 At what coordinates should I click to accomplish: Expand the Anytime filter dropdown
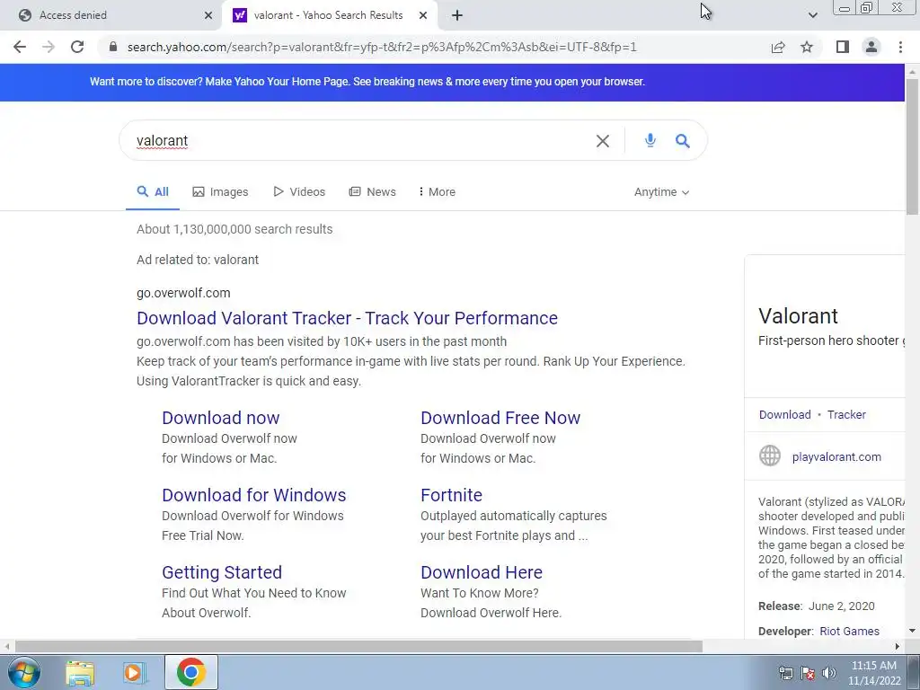tap(661, 192)
